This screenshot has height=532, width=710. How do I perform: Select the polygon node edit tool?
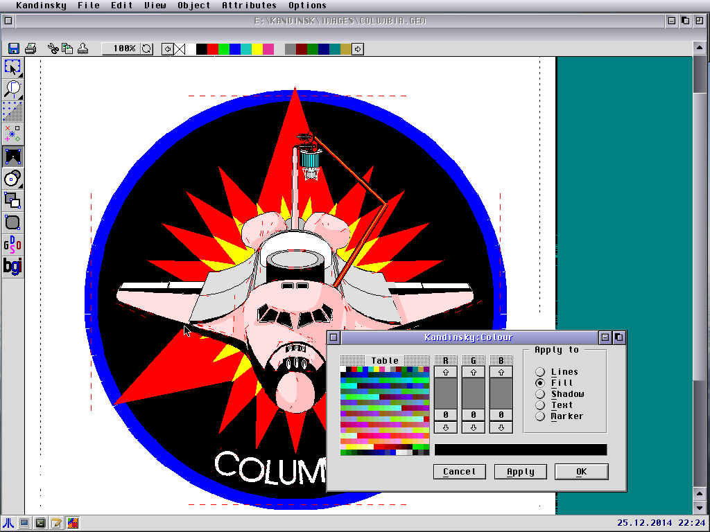pos(12,156)
